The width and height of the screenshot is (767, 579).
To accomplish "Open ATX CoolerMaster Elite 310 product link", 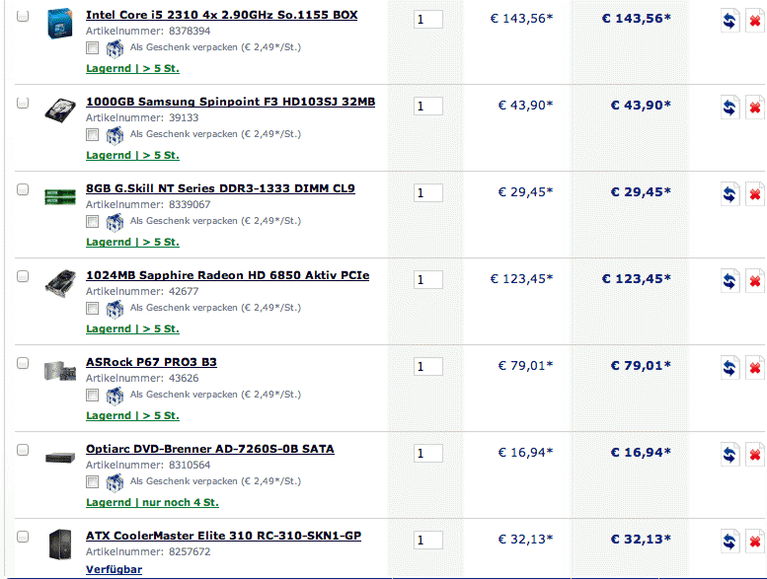I will pos(223,536).
